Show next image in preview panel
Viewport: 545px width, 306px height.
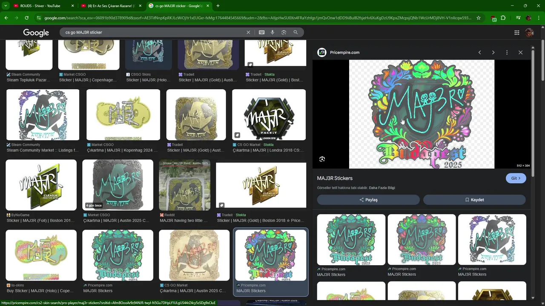pos(493,52)
